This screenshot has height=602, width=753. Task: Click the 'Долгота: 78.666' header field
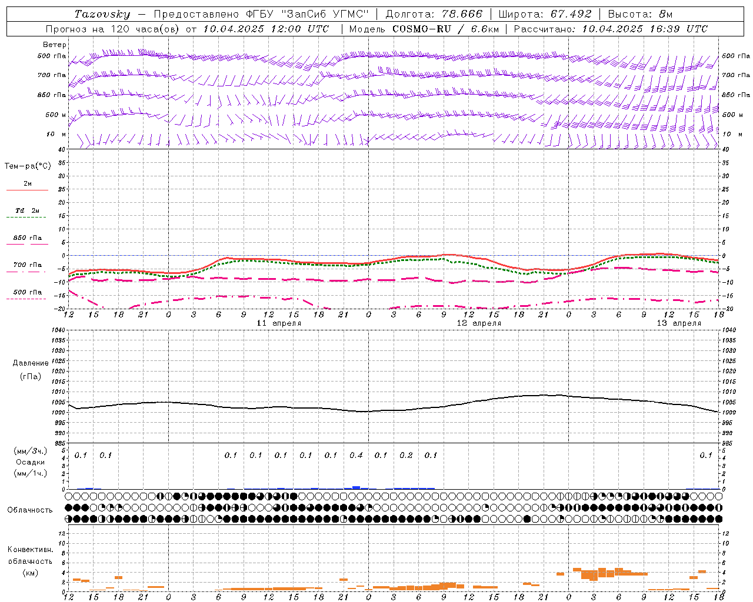434,14
